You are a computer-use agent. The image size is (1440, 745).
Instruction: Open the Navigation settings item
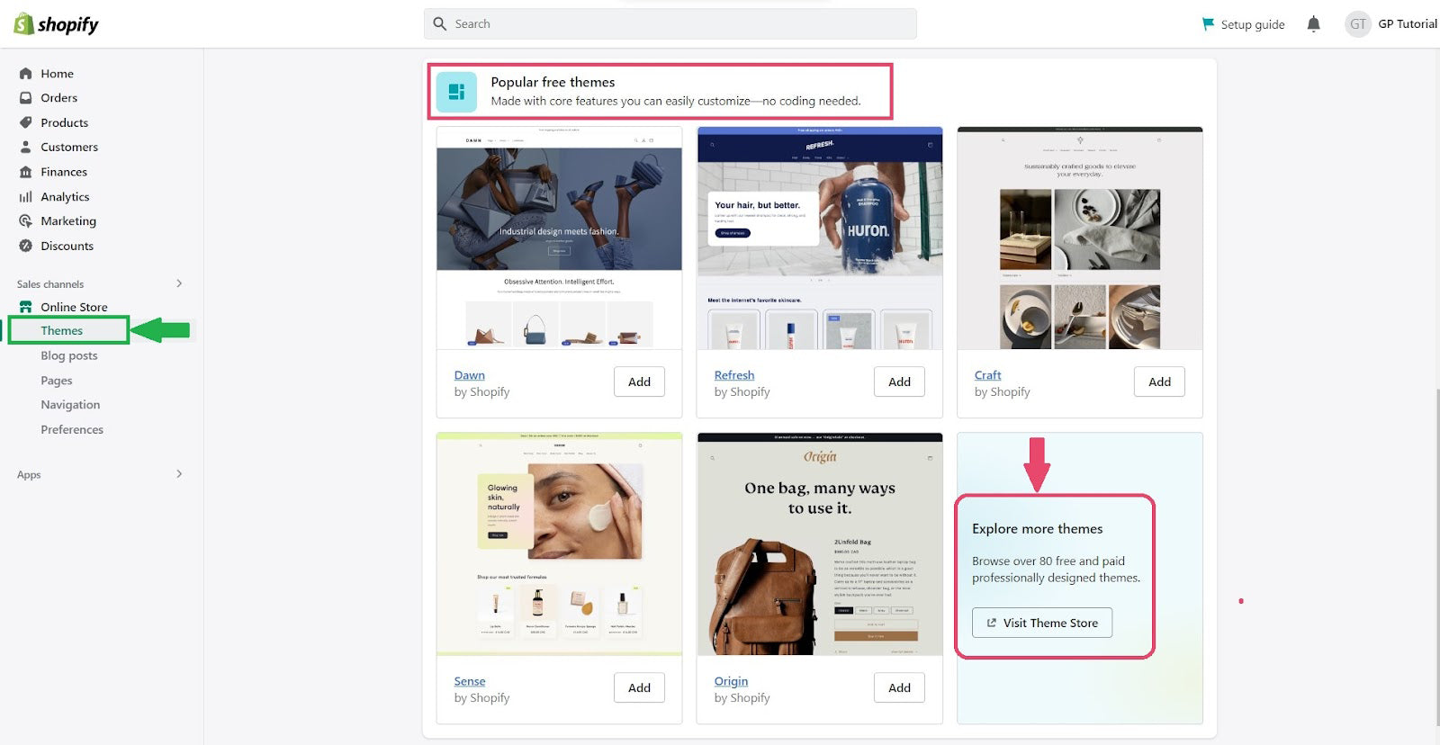click(70, 405)
